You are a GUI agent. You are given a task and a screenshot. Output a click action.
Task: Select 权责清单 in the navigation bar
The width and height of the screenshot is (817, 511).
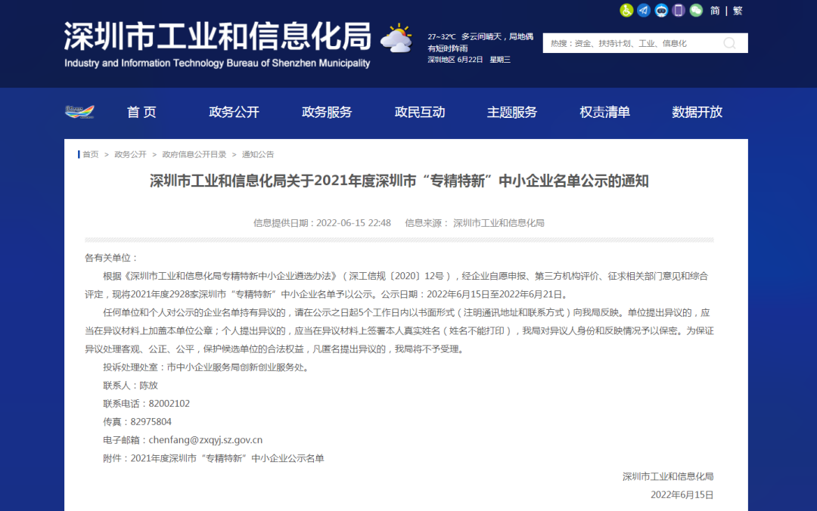click(x=604, y=111)
